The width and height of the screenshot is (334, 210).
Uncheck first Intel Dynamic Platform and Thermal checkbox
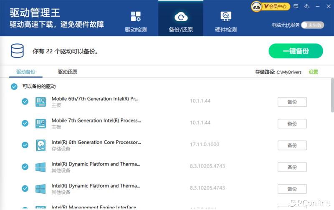click(25, 167)
